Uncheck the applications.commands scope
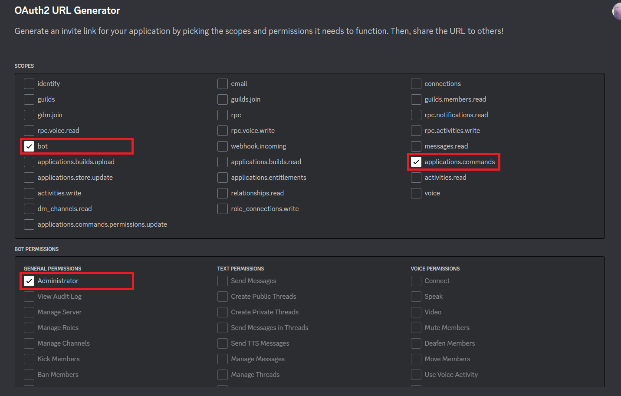The height and width of the screenshot is (396, 621). (x=416, y=162)
